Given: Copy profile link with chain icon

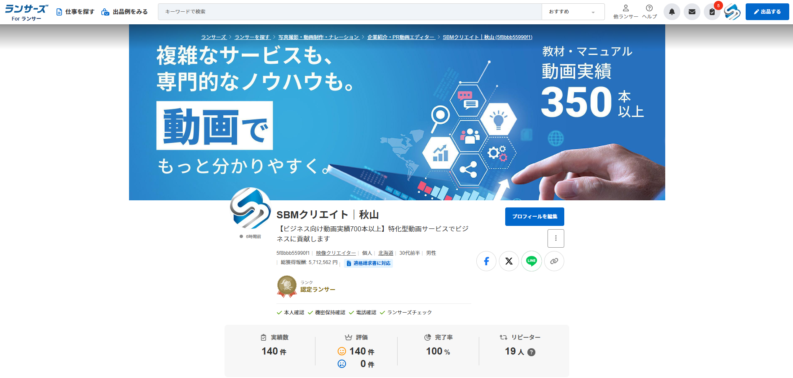Looking at the screenshot, I should click(x=554, y=261).
